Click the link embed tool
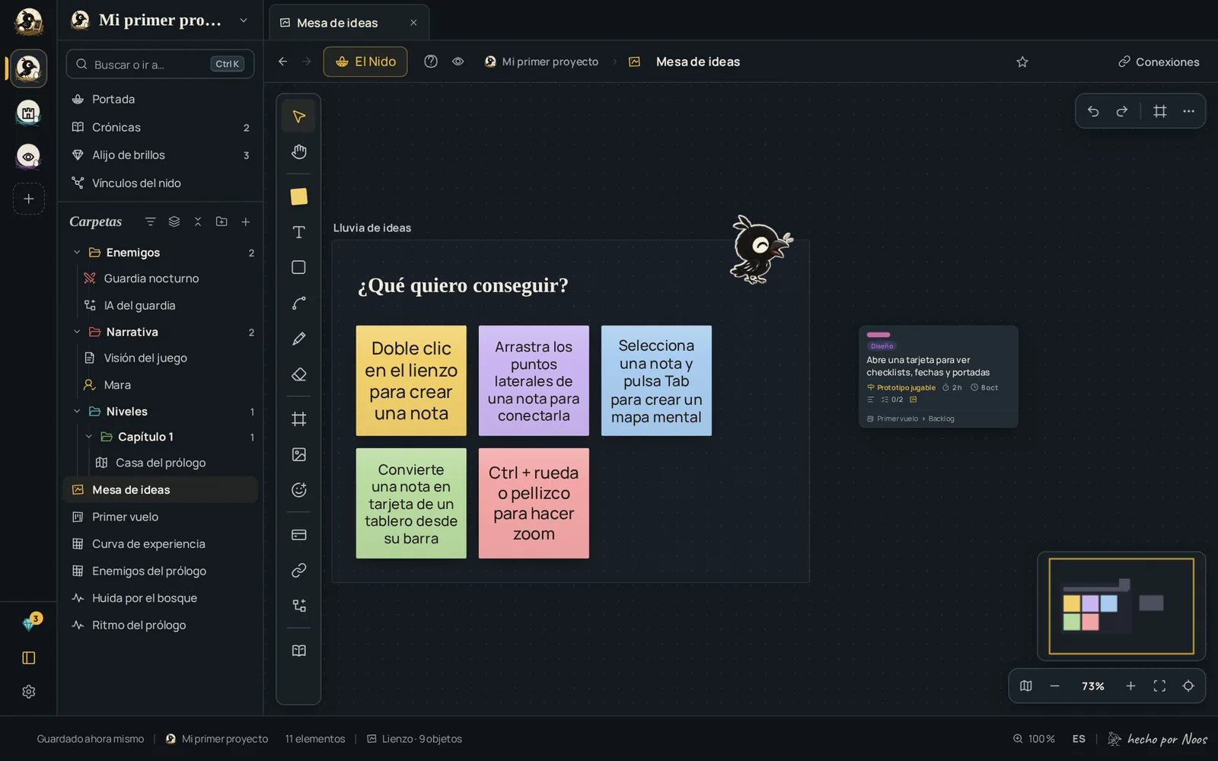 298,570
